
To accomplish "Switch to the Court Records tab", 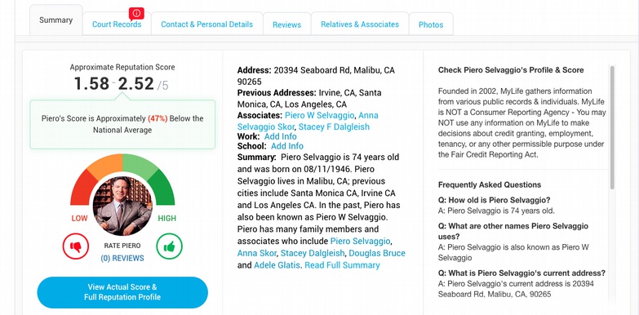I will [x=117, y=24].
